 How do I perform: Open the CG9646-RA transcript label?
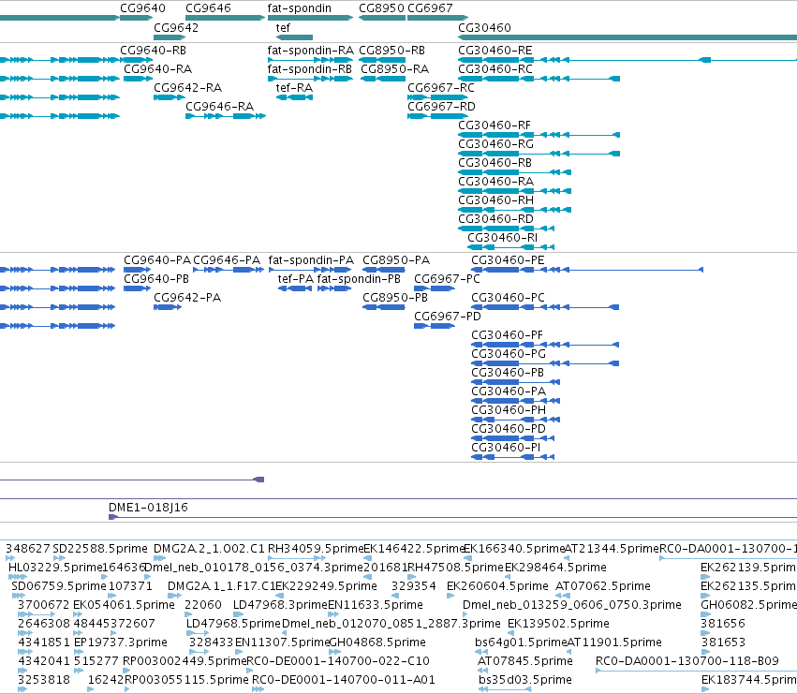point(219,107)
